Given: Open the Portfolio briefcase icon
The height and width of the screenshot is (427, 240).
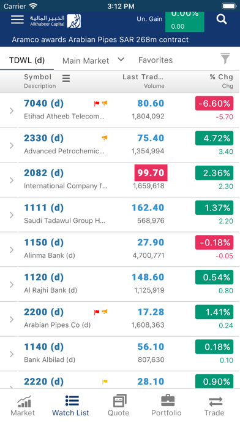Looking at the screenshot, I should click(167, 401).
